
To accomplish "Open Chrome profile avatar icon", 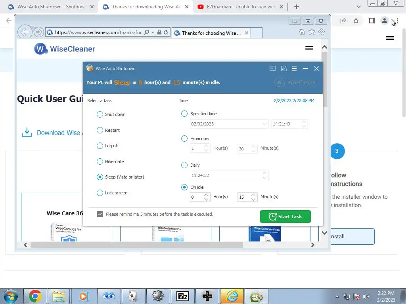I will pyautogui.click(x=385, y=21).
